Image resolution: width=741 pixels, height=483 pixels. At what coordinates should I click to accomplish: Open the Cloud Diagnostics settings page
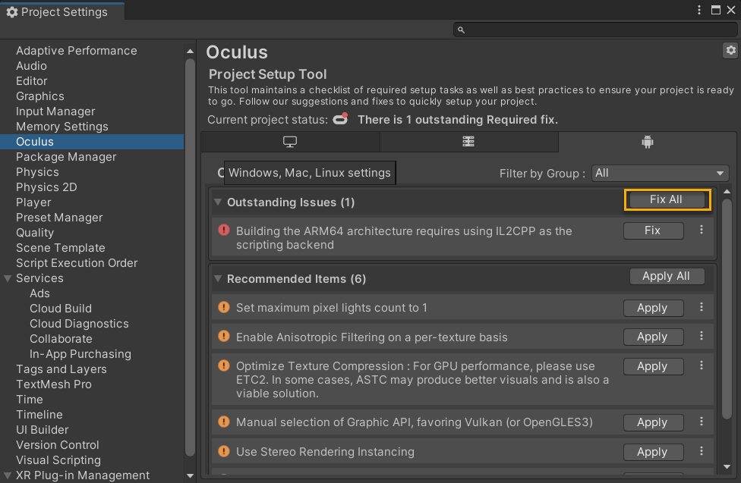click(x=79, y=324)
